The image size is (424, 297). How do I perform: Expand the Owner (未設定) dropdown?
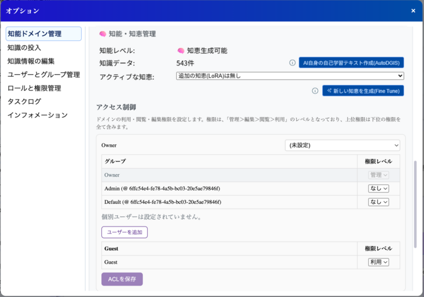[x=342, y=145]
